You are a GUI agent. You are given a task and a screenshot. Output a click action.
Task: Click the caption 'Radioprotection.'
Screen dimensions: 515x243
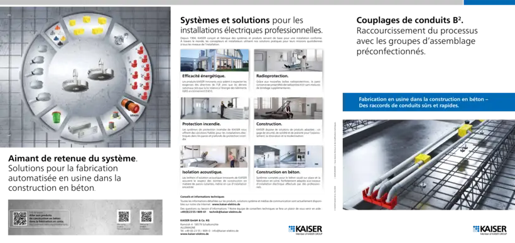coord(273,76)
